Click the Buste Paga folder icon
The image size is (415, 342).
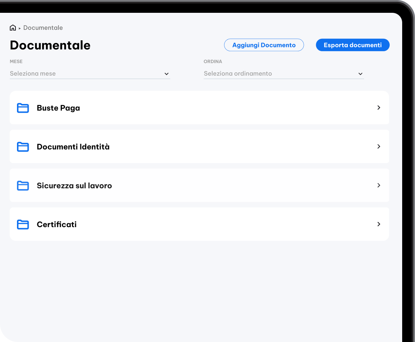(23, 108)
